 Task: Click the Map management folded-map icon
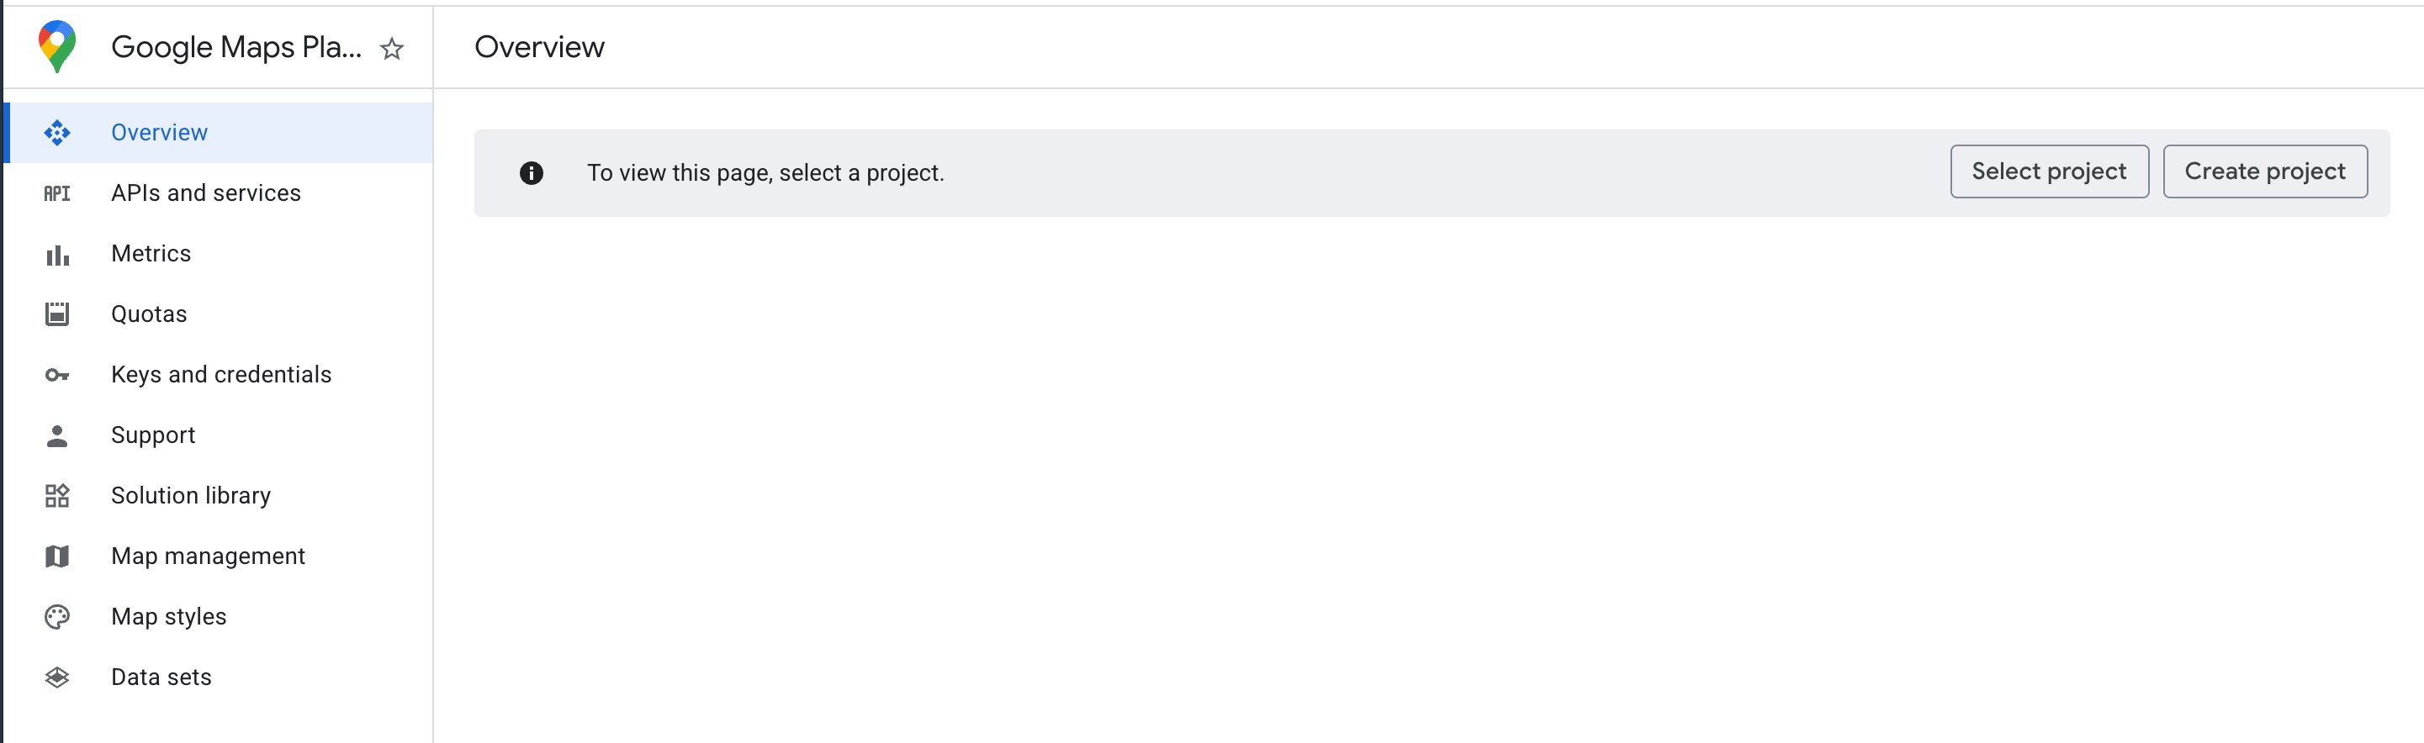tap(56, 556)
